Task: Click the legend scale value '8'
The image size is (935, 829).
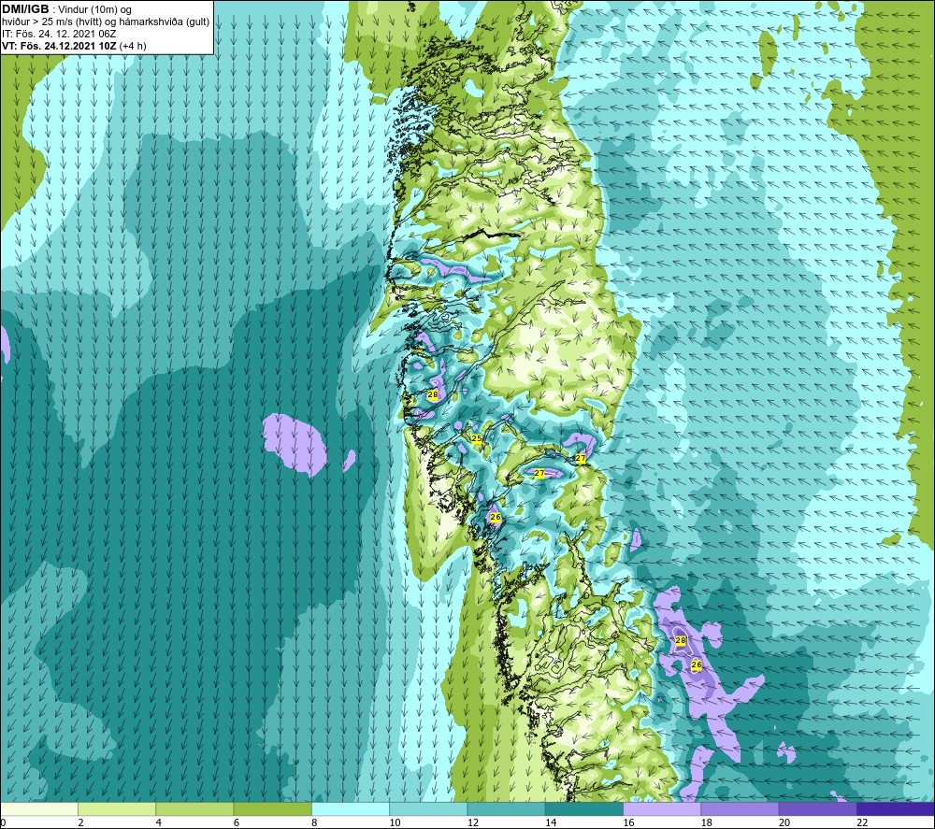Action: tap(314, 822)
